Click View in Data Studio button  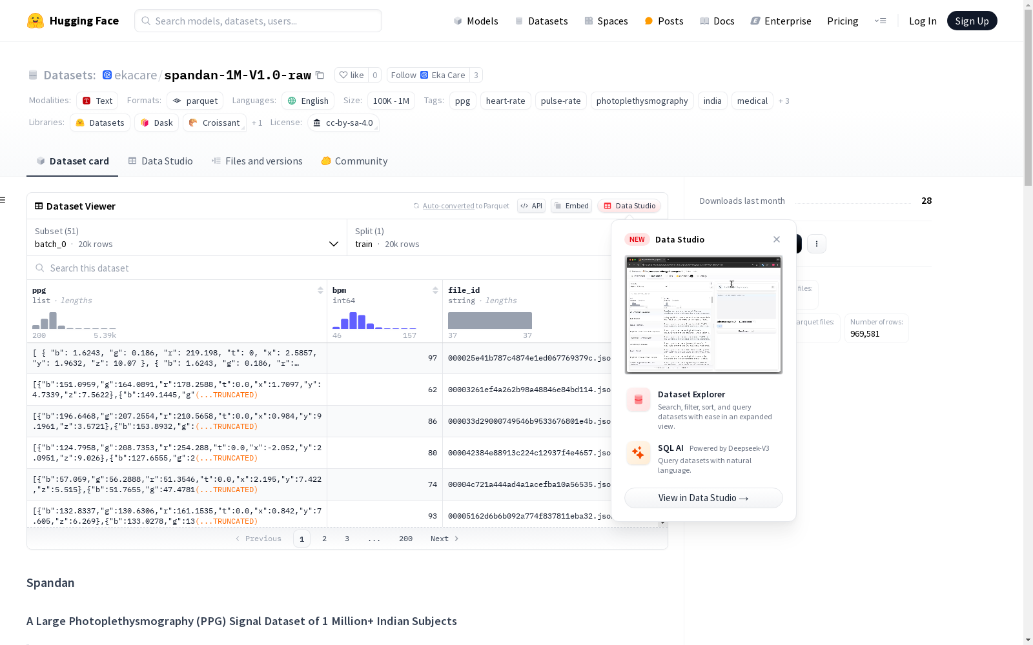coord(704,498)
